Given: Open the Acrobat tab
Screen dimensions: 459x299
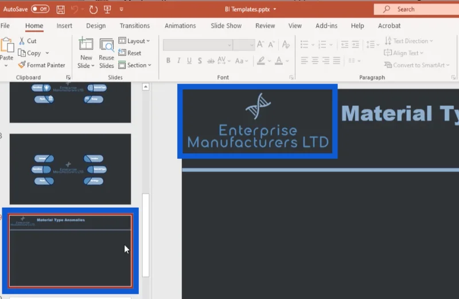Looking at the screenshot, I should 389,26.
